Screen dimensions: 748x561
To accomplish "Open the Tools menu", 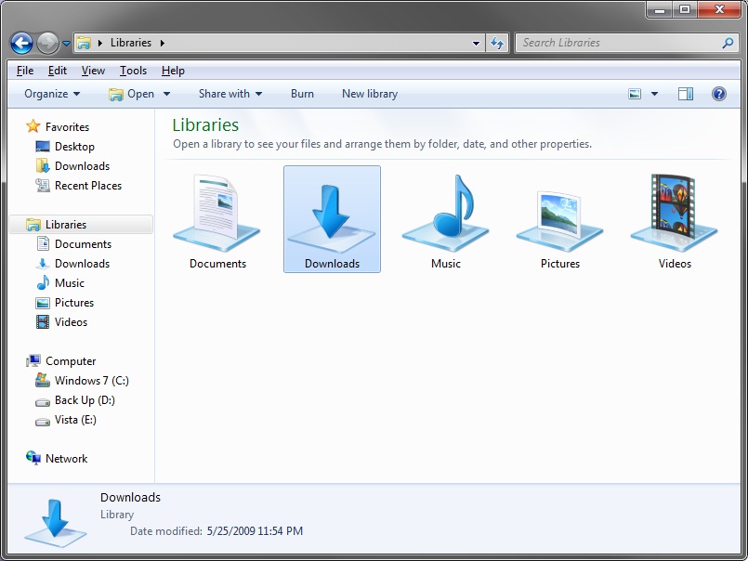I will click(x=133, y=70).
